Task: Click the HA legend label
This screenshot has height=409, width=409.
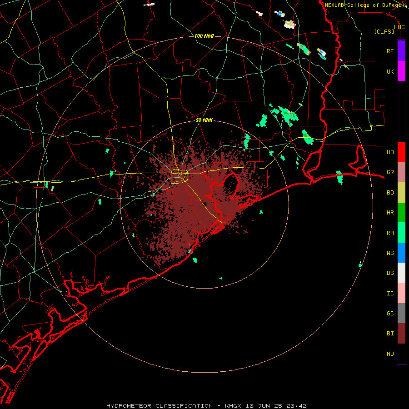Action: coord(390,152)
